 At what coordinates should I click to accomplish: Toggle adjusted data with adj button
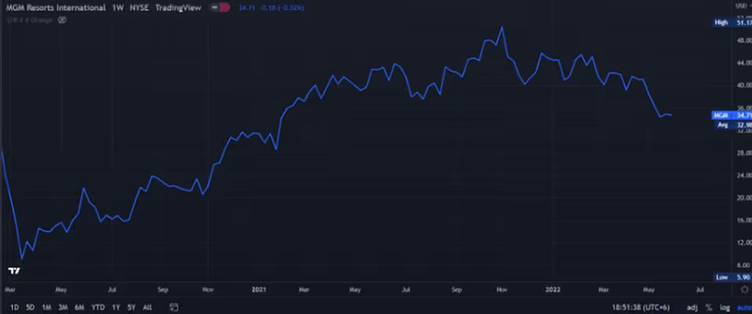coord(692,307)
